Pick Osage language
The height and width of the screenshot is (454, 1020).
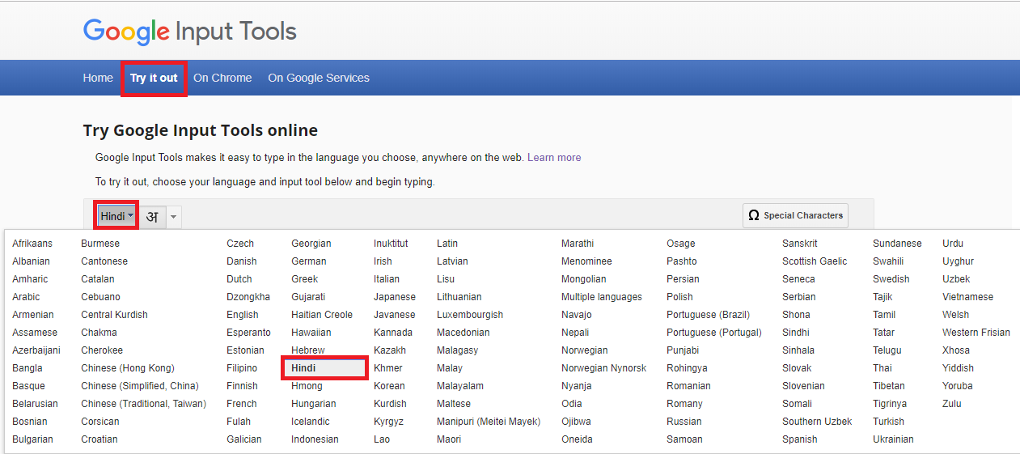681,243
